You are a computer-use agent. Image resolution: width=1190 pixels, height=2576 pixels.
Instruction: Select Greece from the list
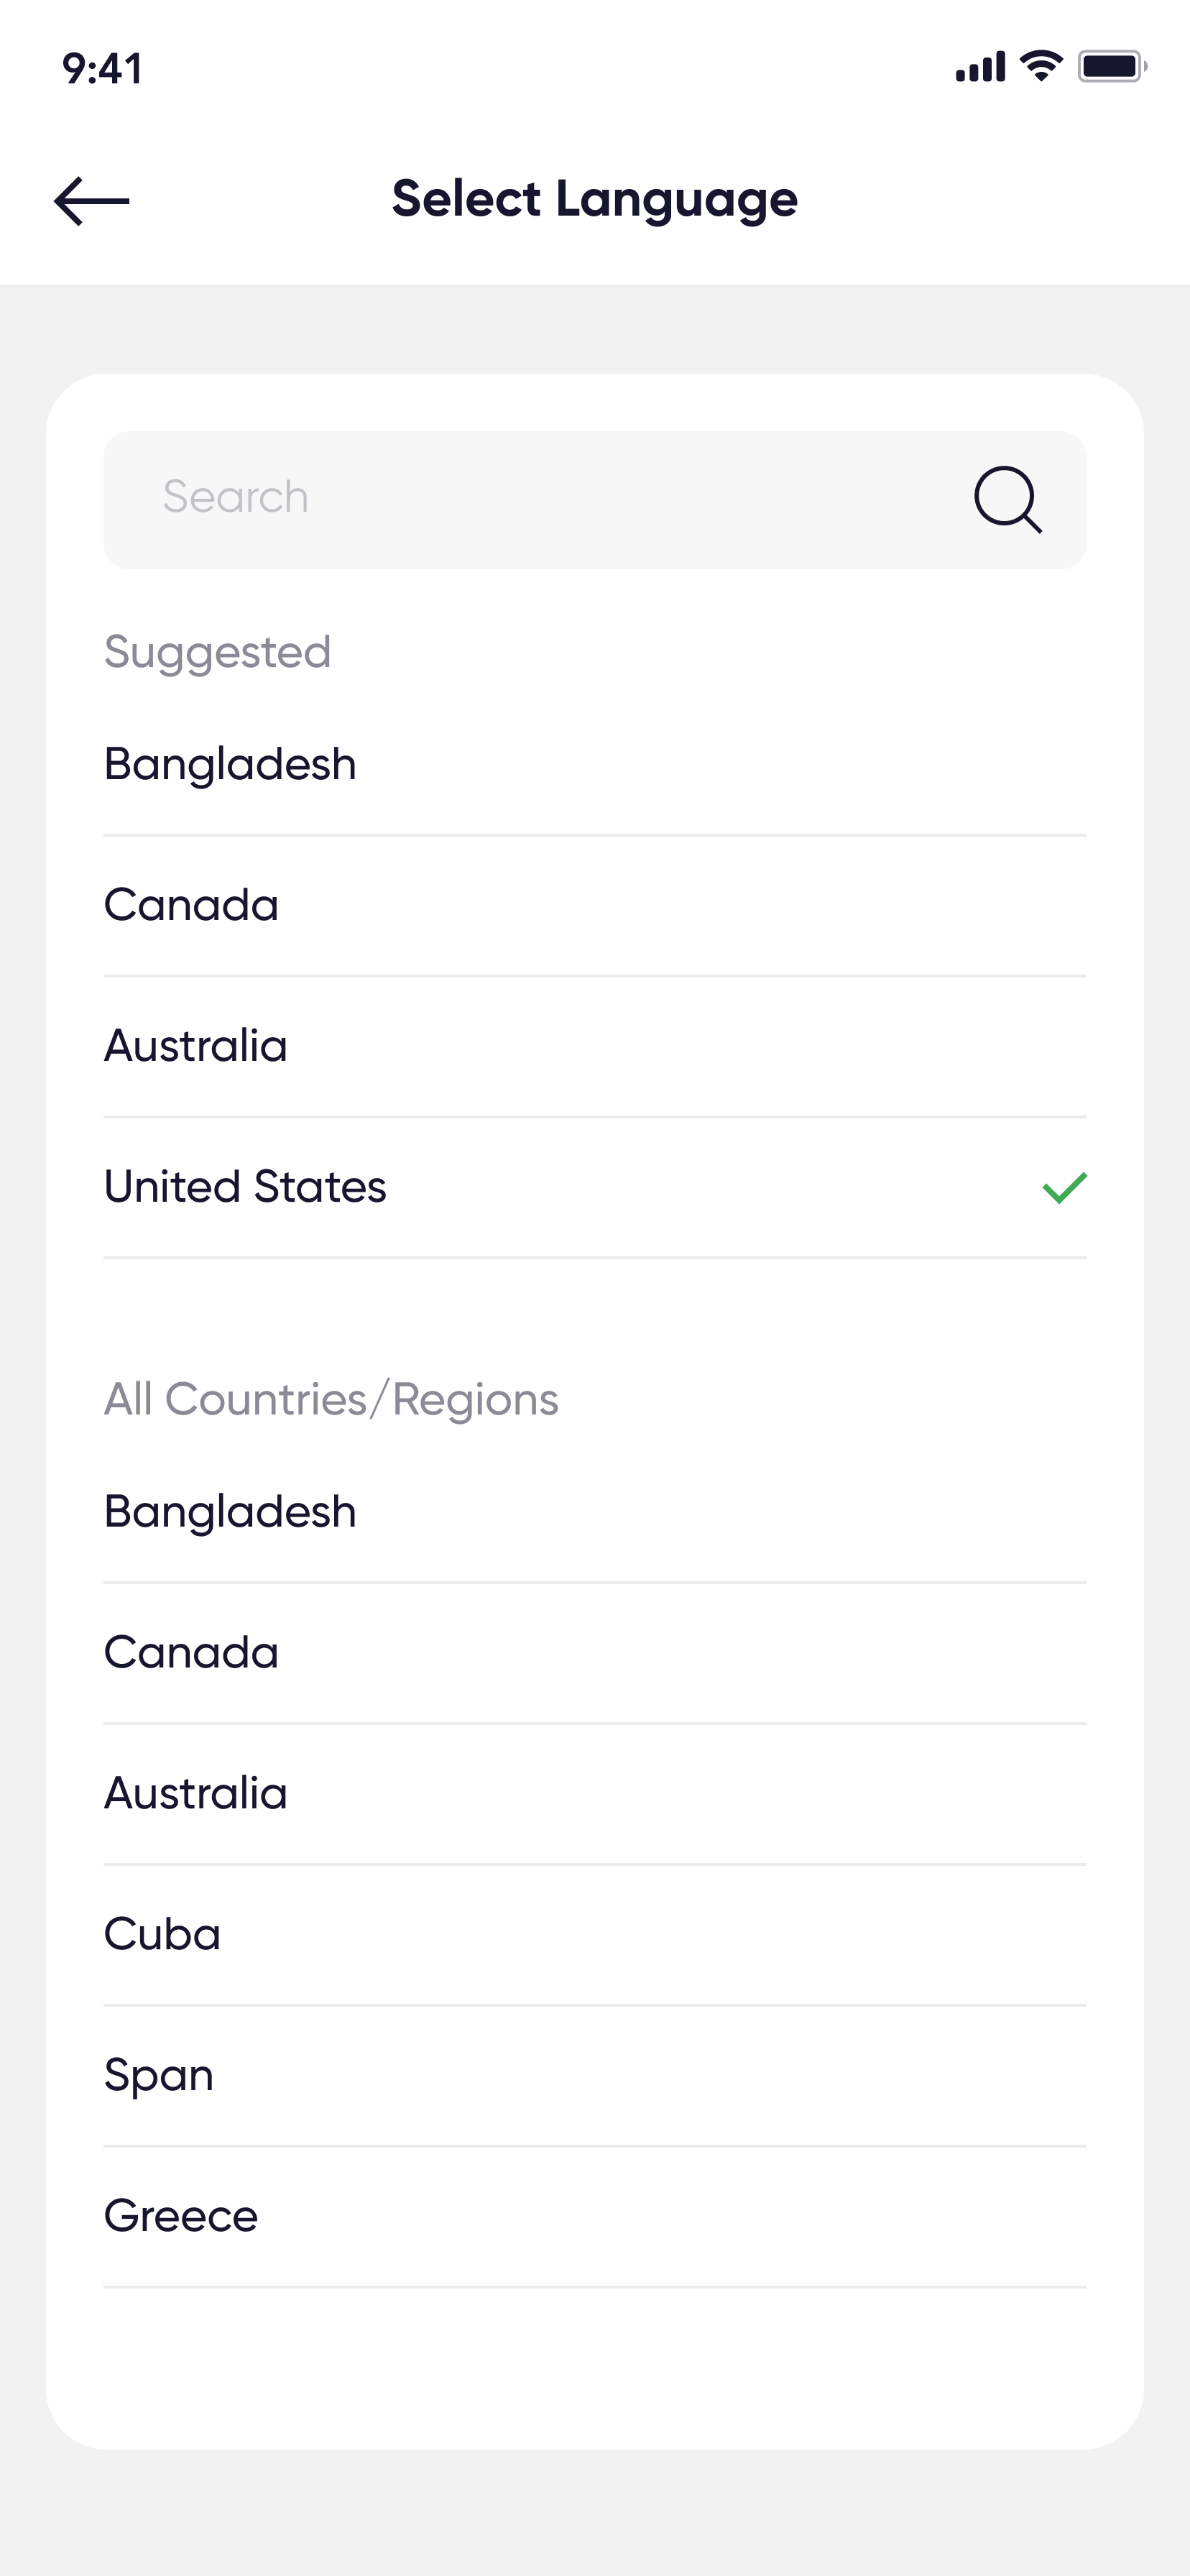(181, 2217)
